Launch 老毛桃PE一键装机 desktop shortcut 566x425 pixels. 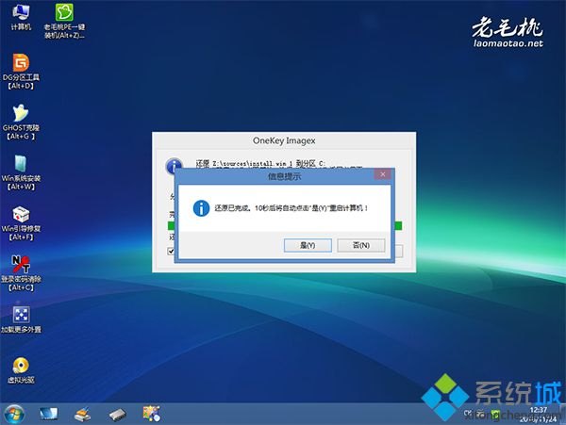(64, 21)
